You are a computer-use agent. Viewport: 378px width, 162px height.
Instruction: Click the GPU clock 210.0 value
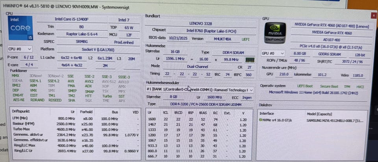coord(284,74)
